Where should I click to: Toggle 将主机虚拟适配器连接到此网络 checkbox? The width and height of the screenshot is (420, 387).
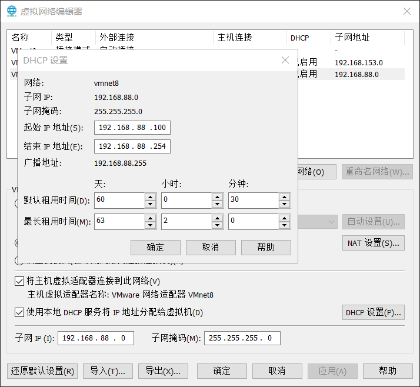pyautogui.click(x=19, y=281)
